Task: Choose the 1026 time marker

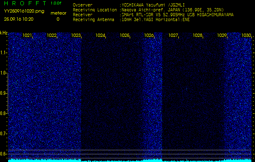Action: [149, 35]
